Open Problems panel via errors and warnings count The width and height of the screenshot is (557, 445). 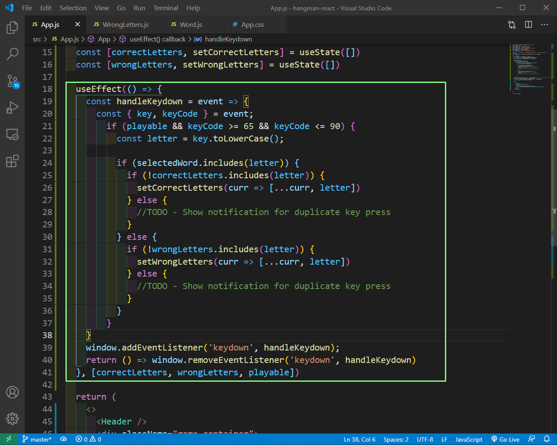point(89,439)
